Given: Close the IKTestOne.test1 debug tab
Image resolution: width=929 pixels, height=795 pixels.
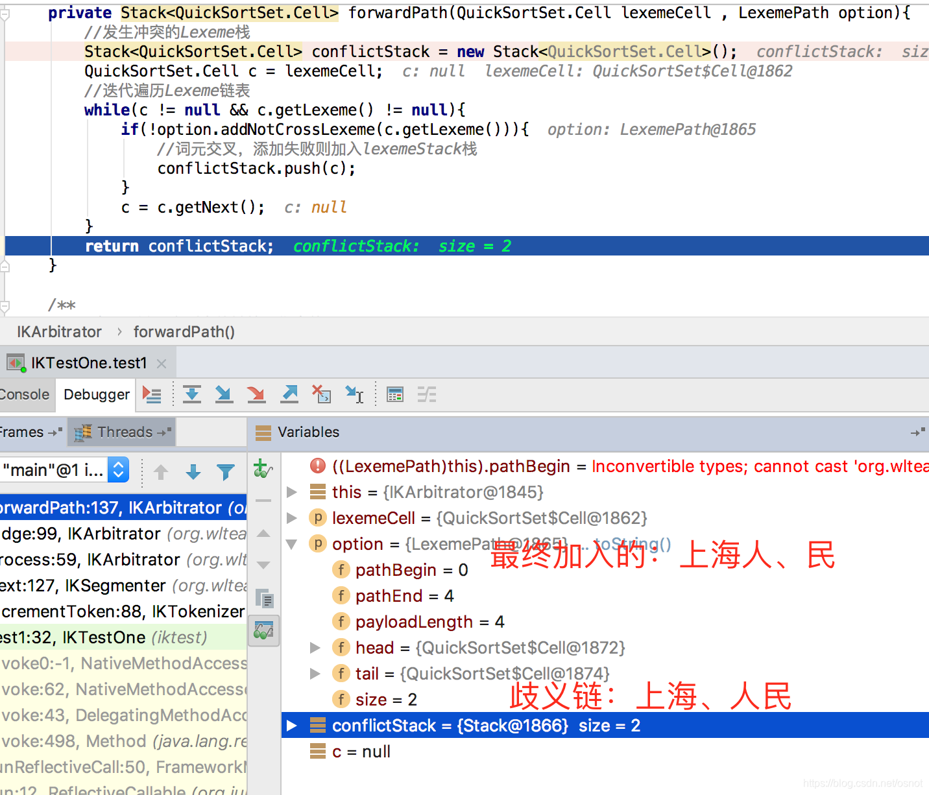Looking at the screenshot, I should pos(162,364).
